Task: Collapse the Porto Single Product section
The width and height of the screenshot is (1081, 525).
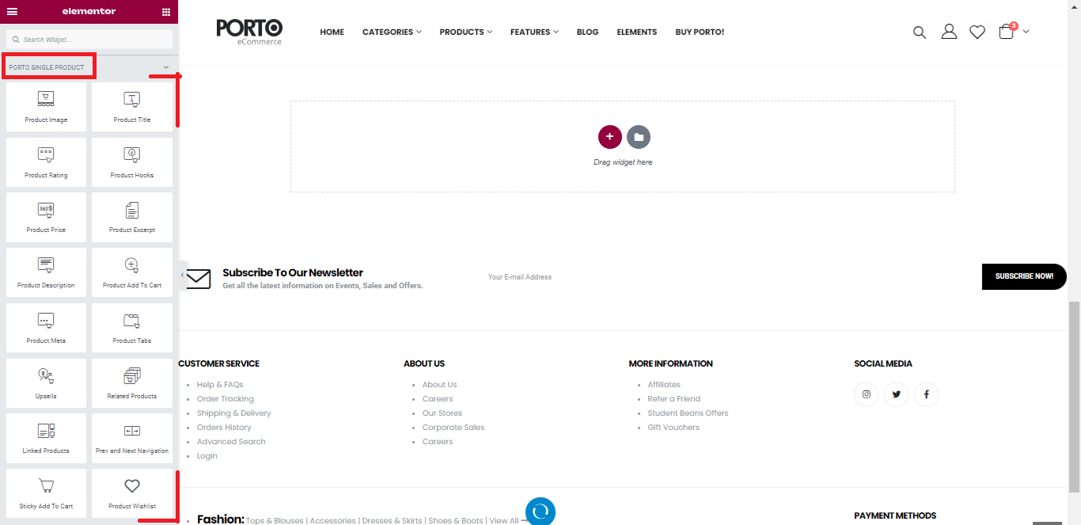Action: click(x=166, y=67)
